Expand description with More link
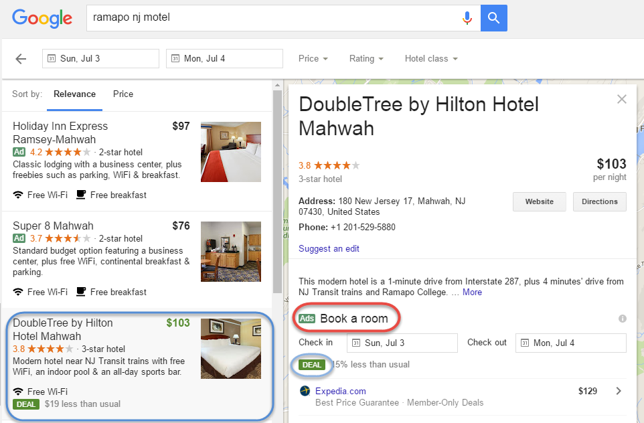Image resolution: width=644 pixels, height=423 pixels. (472, 292)
